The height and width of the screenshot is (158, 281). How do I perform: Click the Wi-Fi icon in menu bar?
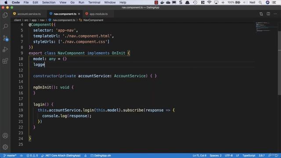(209, 3)
